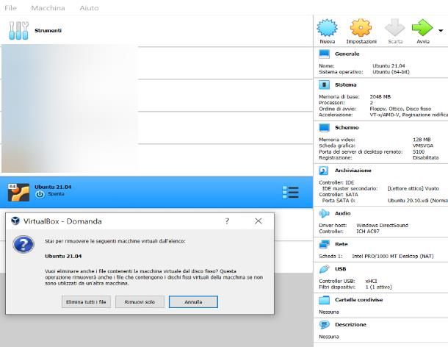This screenshot has width=448, height=347.
Task: Click the dialog help question mark button
Action: [x=227, y=221]
